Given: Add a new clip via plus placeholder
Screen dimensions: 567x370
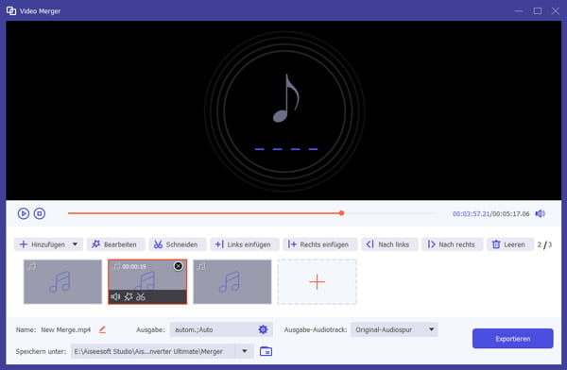Looking at the screenshot, I should coord(318,281).
